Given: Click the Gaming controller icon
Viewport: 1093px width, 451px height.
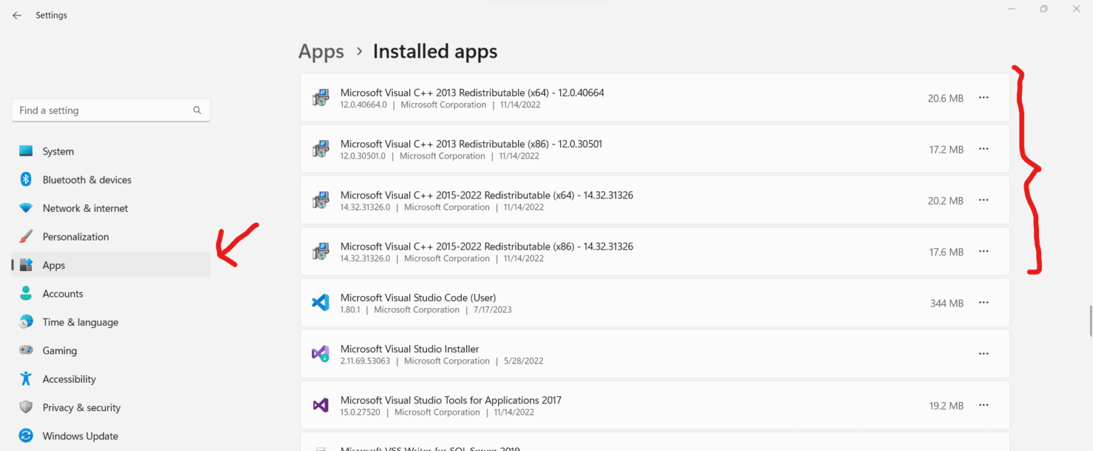Looking at the screenshot, I should pos(26,351).
